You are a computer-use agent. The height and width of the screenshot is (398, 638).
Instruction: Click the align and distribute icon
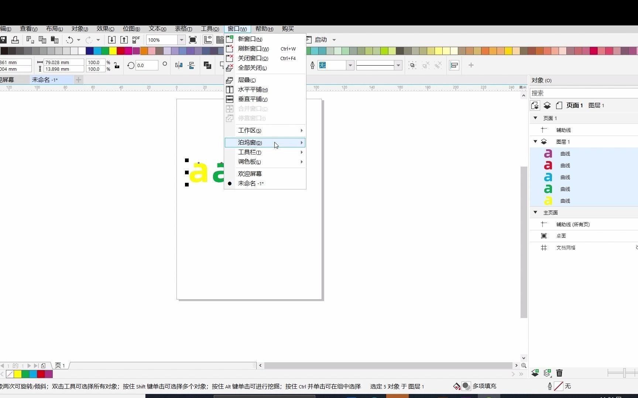tap(454, 65)
